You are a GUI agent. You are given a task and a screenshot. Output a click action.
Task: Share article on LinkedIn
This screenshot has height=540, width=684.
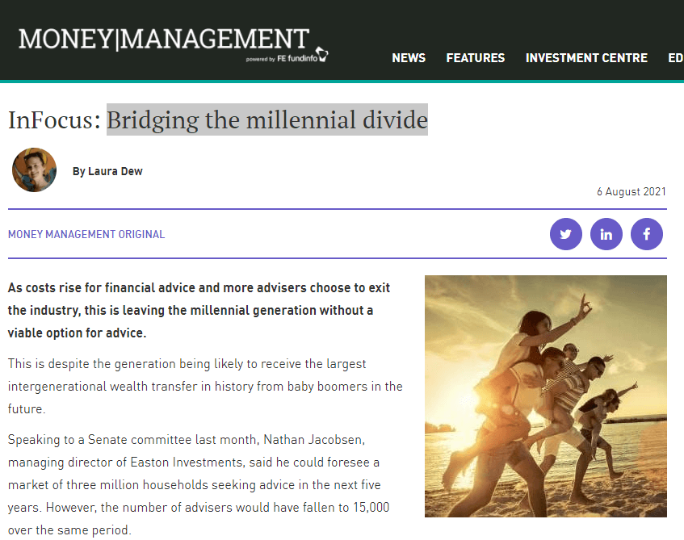606,234
